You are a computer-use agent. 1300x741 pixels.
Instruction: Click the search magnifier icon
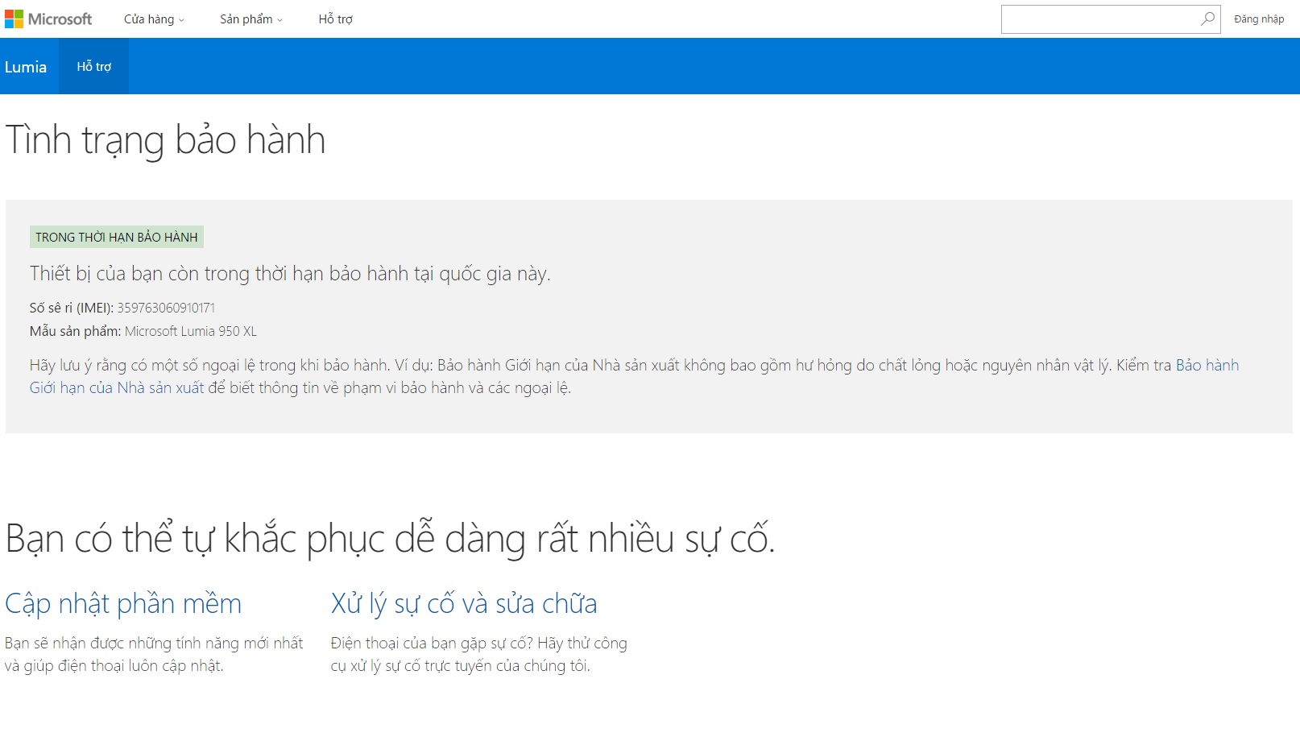coord(1207,19)
